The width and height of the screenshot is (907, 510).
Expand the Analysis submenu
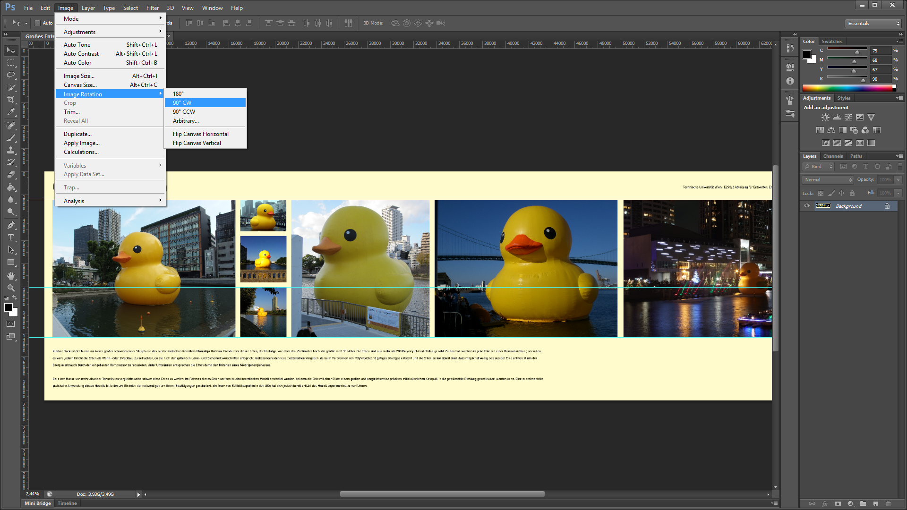pos(111,201)
